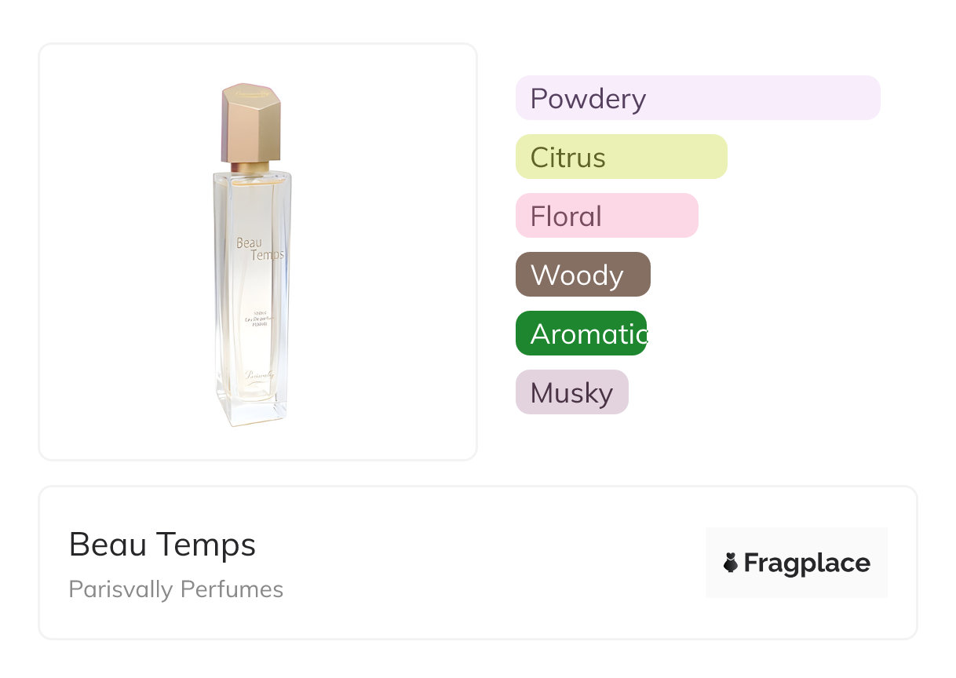The image size is (956, 678).
Task: Click the Beau Temps label on bottle
Action: (x=259, y=249)
